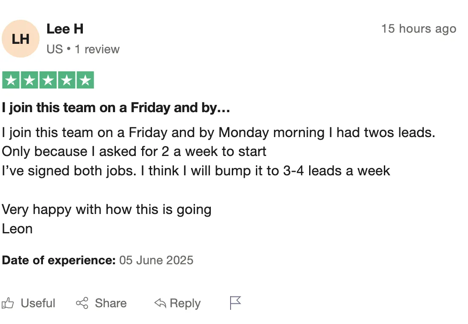Click the reply arrow icon
Screen dimensions: 468x324
[x=160, y=303]
